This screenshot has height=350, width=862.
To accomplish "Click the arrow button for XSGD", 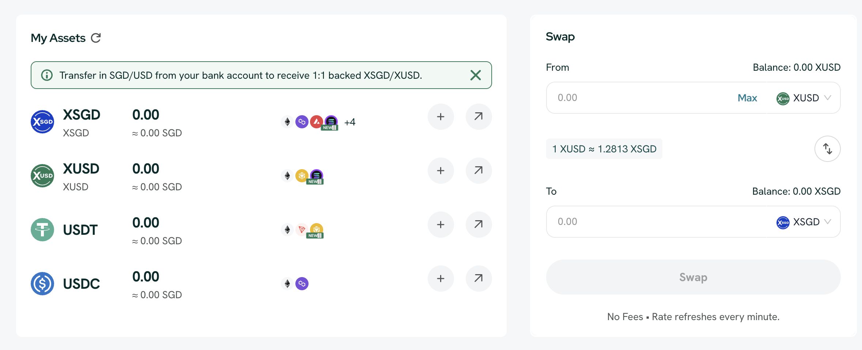I will point(478,117).
